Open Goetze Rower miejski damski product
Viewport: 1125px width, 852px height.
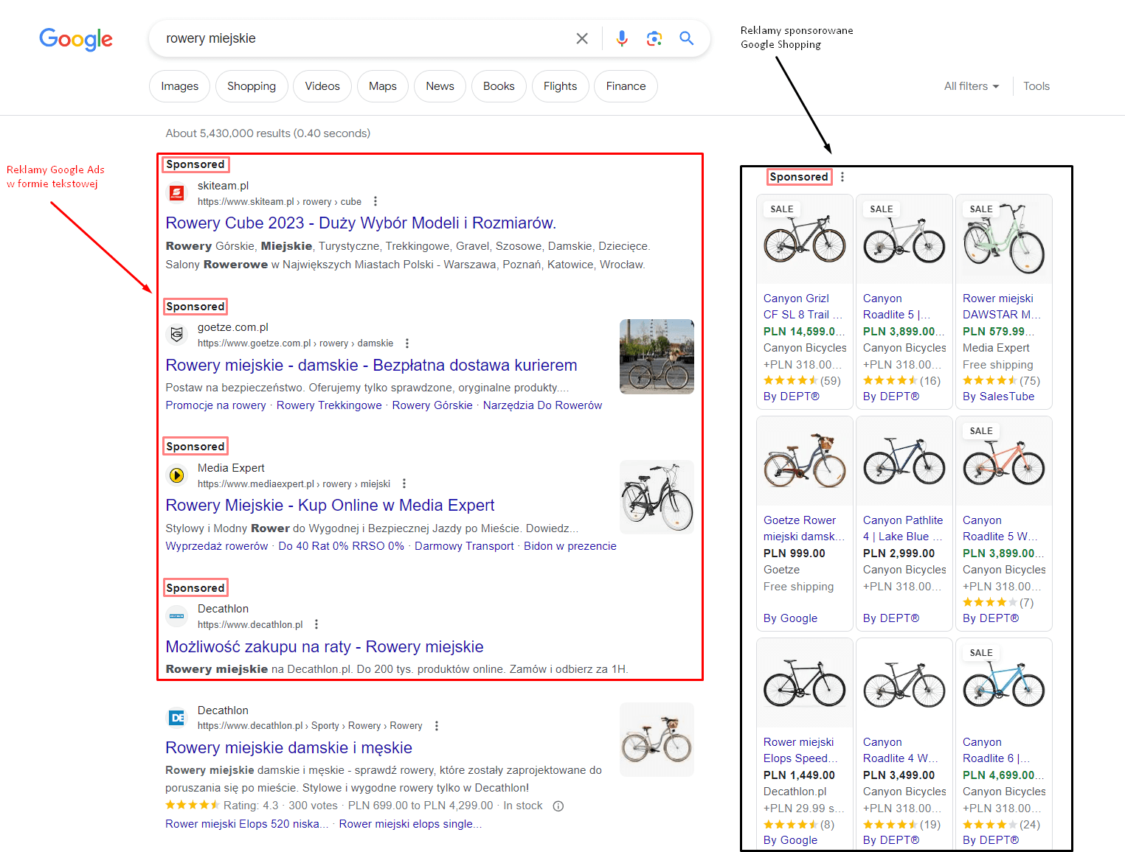coord(804,528)
